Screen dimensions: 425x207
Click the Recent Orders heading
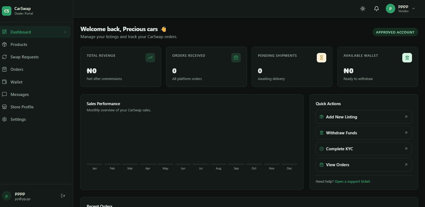pyautogui.click(x=100, y=206)
